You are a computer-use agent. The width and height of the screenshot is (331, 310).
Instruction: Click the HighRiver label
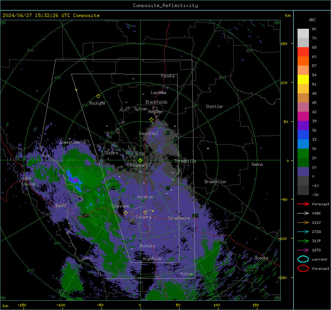pos(153,259)
